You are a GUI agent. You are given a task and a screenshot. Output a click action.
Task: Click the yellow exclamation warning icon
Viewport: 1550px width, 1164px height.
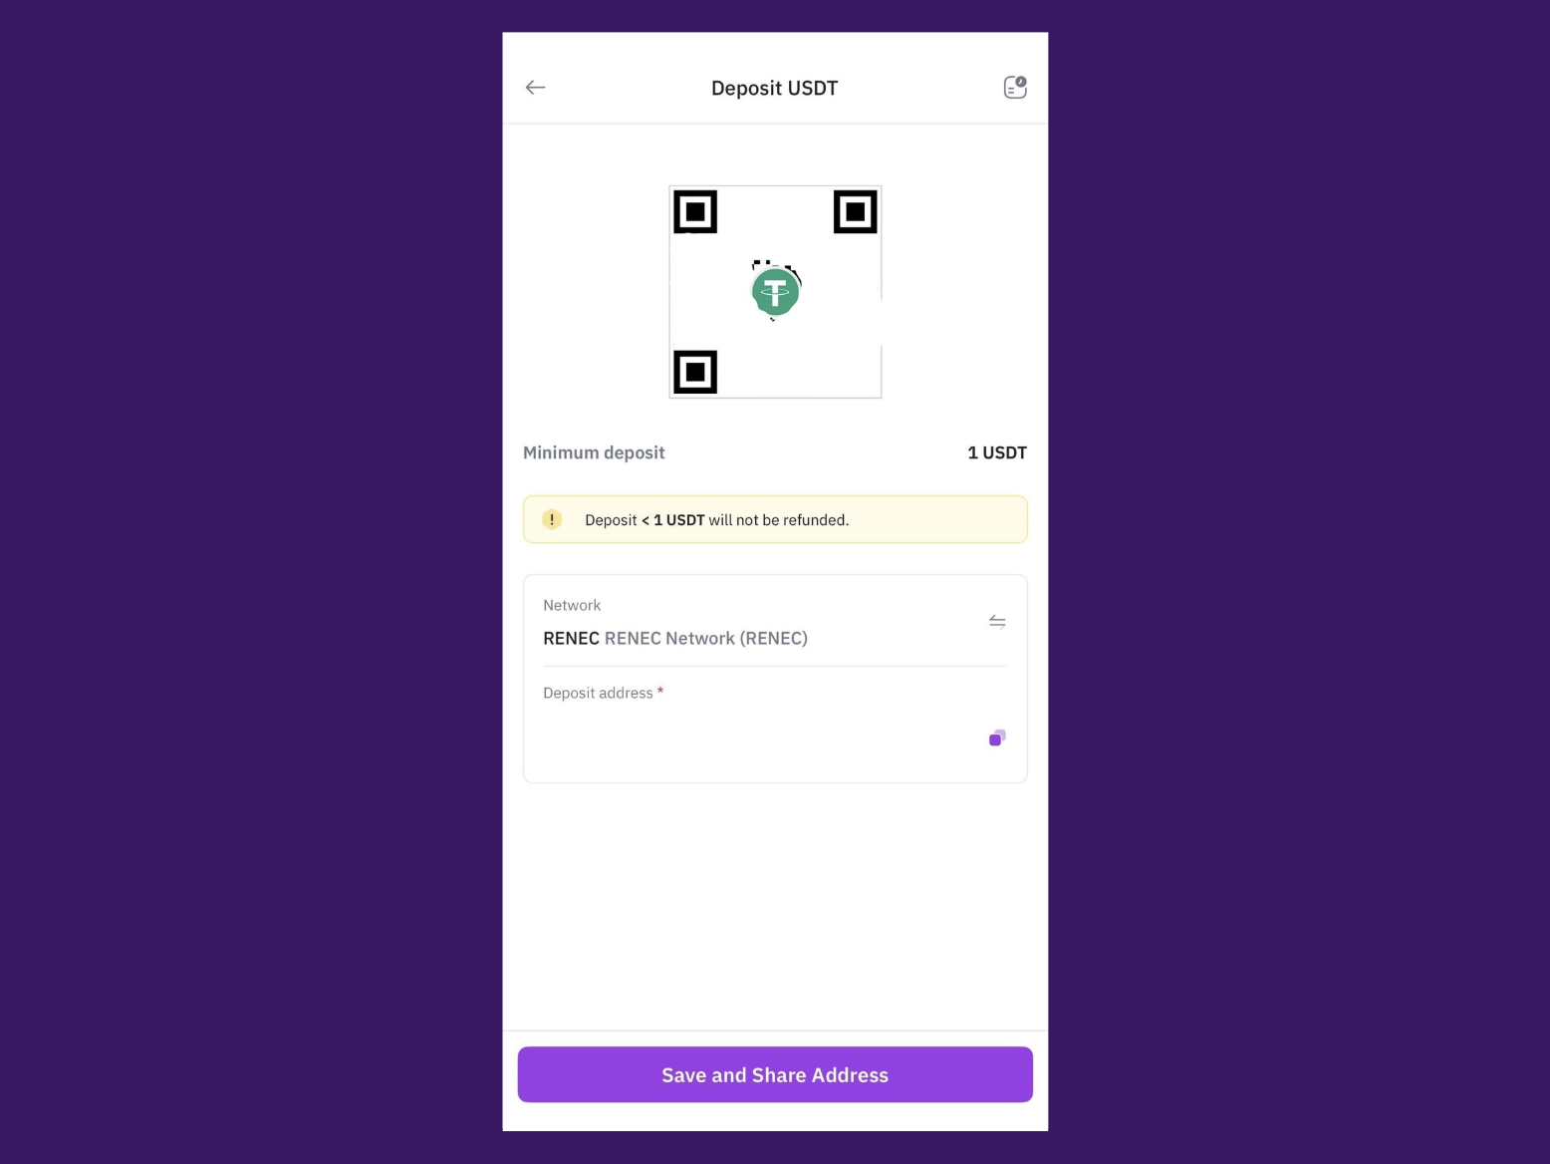click(552, 519)
